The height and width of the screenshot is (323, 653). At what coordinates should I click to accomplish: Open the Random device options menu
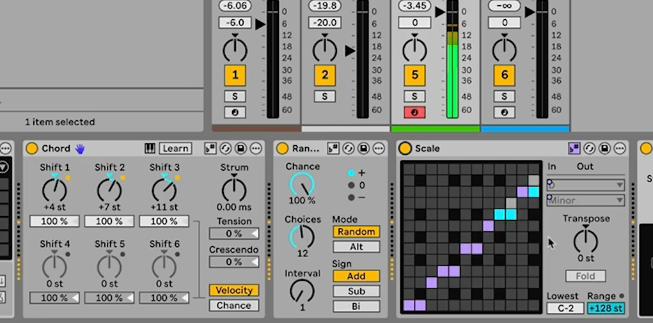click(x=379, y=148)
